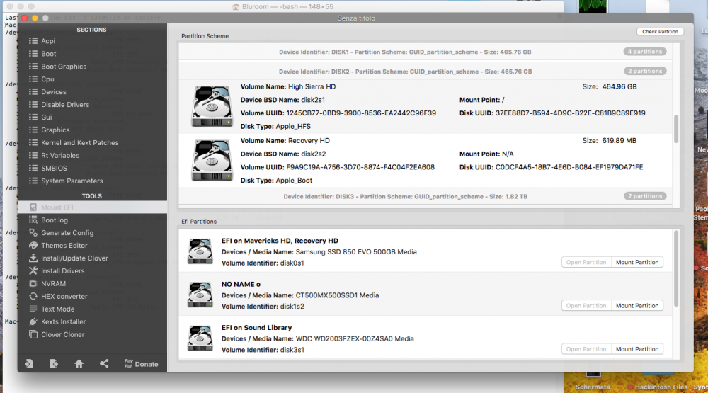This screenshot has height=393, width=708.
Task: Click the System Parameters list icon
Action: click(33, 181)
